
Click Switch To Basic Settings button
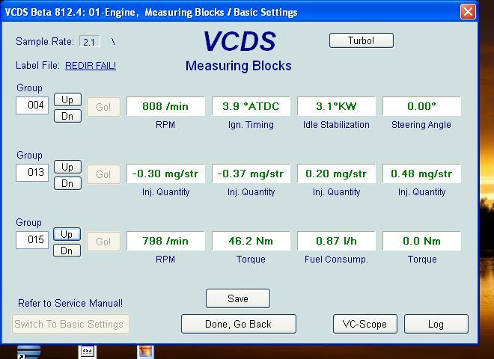pyautogui.click(x=70, y=324)
